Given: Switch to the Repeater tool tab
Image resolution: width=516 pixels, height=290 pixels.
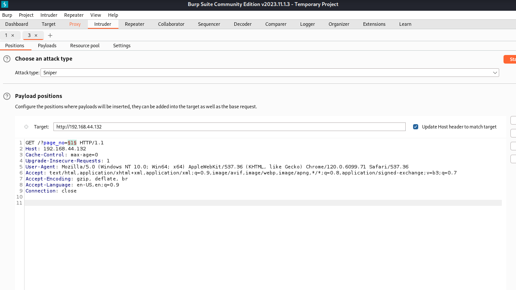Looking at the screenshot, I should point(134,24).
